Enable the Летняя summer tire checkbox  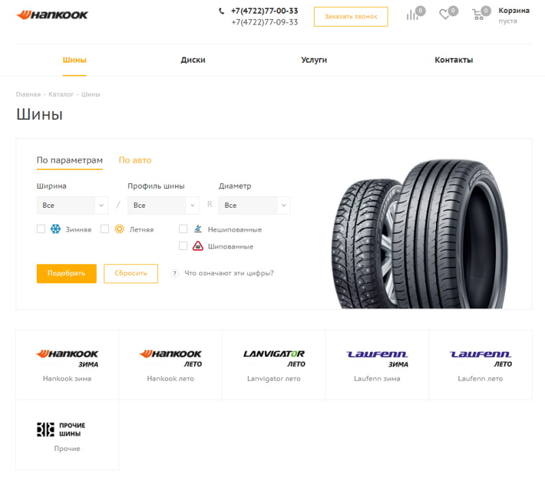pos(105,229)
